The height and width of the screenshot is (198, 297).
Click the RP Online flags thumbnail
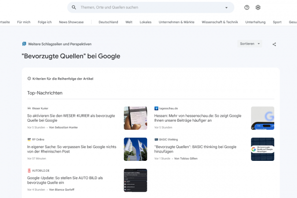(x=136, y=149)
